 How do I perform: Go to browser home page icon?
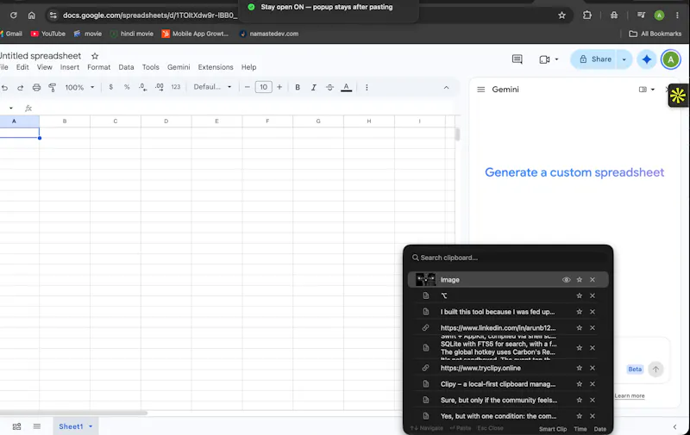coord(32,16)
